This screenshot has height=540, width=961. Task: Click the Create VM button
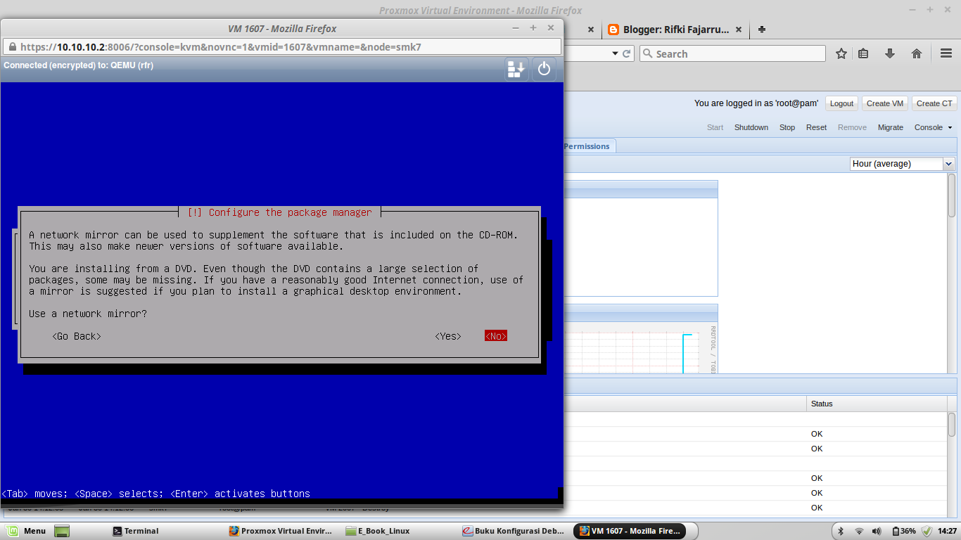pyautogui.click(x=885, y=103)
